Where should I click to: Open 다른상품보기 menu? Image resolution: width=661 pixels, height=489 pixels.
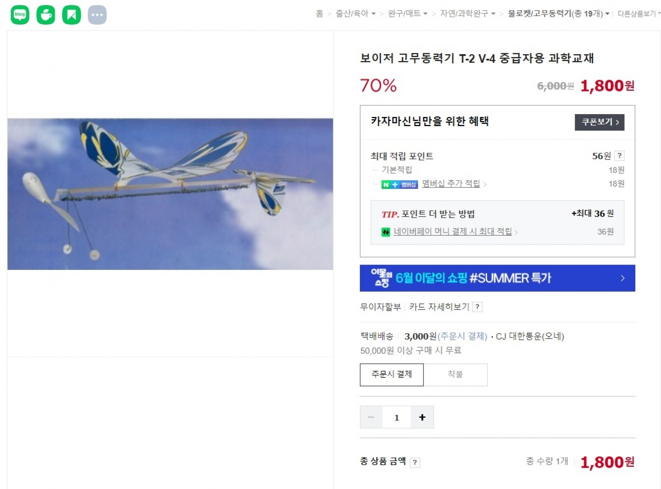[638, 14]
